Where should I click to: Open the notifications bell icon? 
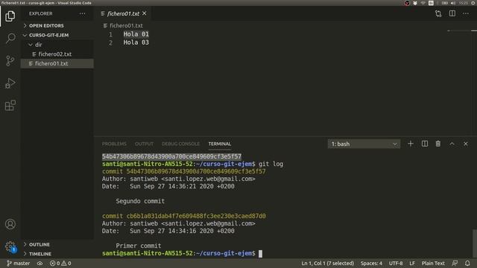tap(467, 264)
